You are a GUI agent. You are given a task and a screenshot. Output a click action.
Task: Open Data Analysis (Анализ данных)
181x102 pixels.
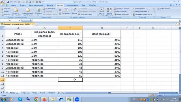163,9
